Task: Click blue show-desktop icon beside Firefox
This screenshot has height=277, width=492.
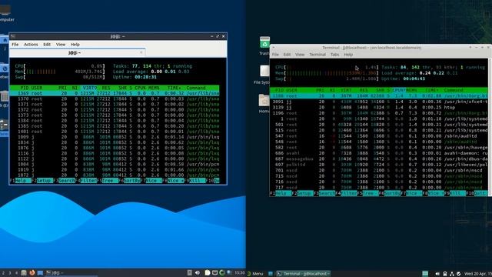Action: 40,272
